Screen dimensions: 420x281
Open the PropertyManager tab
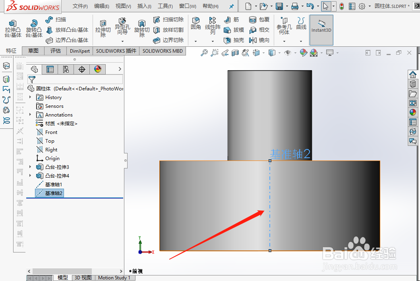pos(50,69)
